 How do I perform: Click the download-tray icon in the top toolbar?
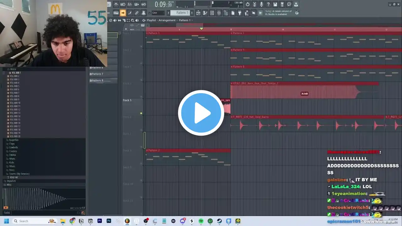tap(296, 4)
